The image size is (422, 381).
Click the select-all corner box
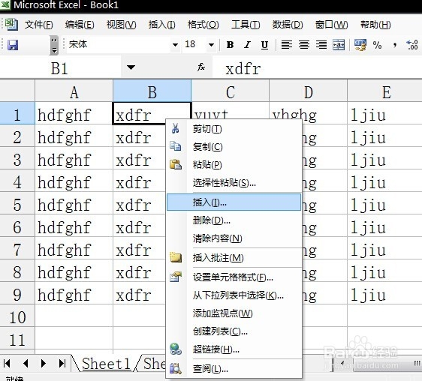tap(17, 91)
